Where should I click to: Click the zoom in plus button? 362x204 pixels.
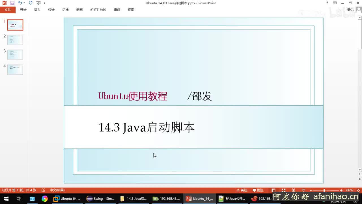(341, 190)
